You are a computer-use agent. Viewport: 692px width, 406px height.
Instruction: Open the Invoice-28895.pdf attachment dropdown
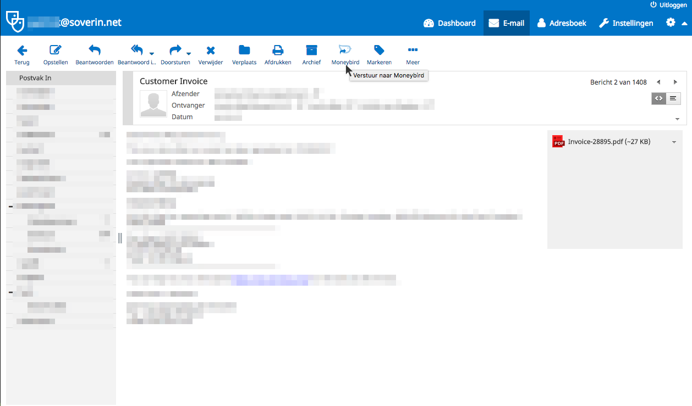[674, 142]
